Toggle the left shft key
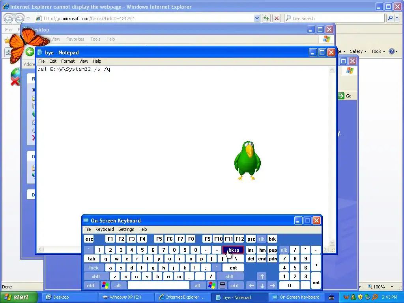The width and height of the screenshot is (404, 303). (x=95, y=277)
